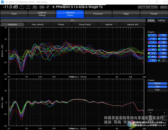
Task: Toggle the Ls channel graph
Action: click(x=152, y=46)
